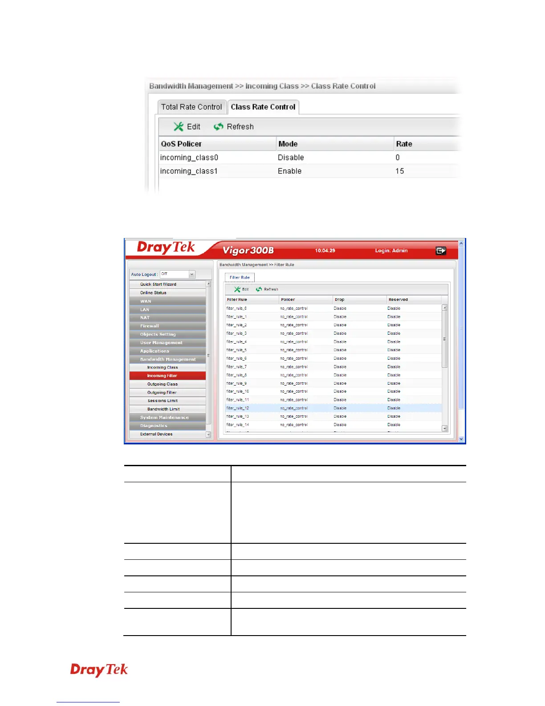Click the browser page scroll down arrow
This screenshot has width=545, height=706.
(461, 439)
